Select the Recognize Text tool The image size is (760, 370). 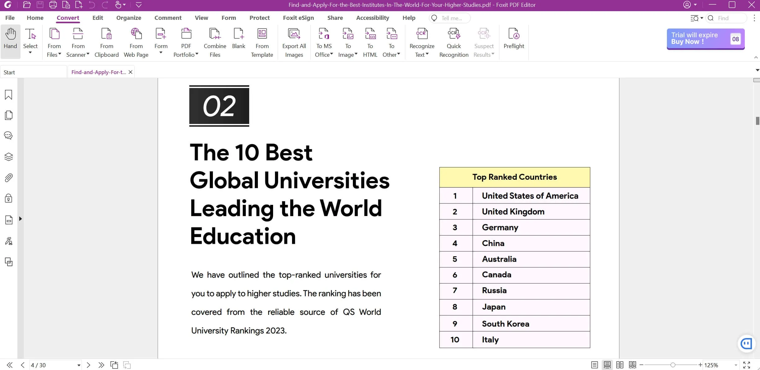tap(422, 42)
